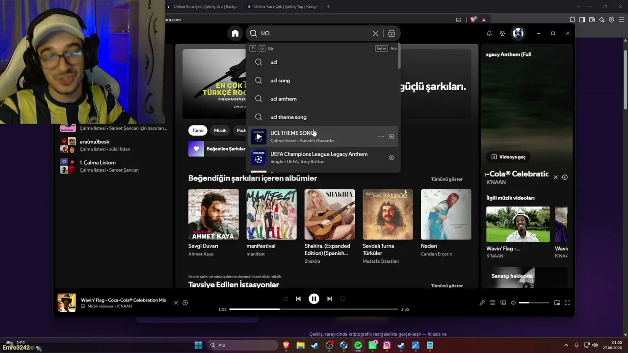Open the Candan Erçetin artist link
The width and height of the screenshot is (628, 353).
point(437,254)
